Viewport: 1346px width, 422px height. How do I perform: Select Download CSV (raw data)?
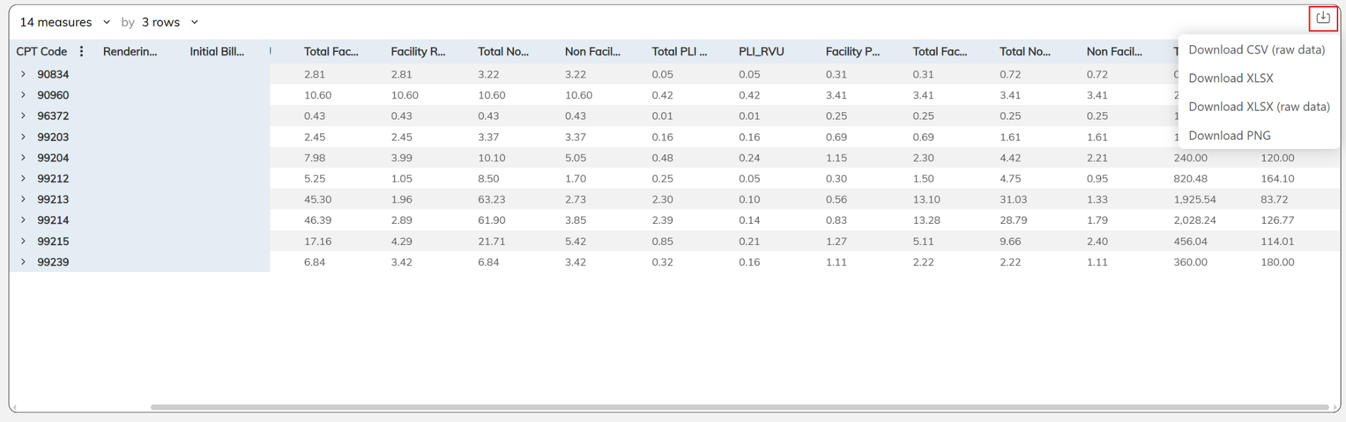pos(1256,50)
